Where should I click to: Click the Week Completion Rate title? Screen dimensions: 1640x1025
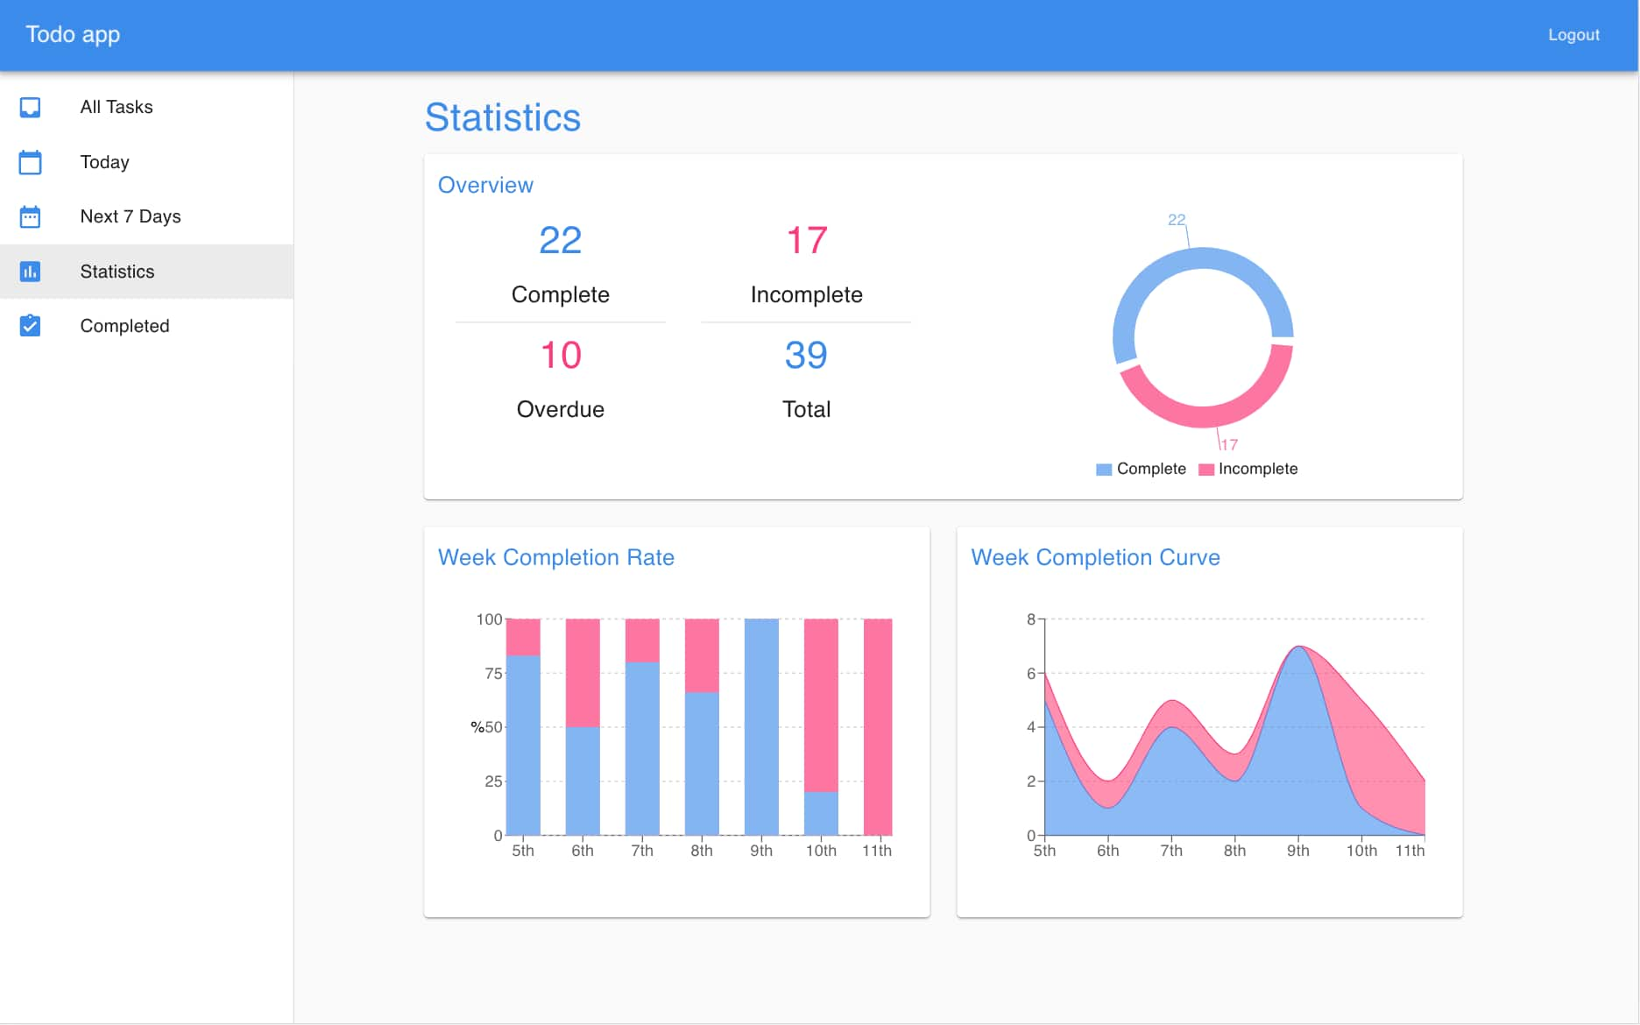(556, 557)
